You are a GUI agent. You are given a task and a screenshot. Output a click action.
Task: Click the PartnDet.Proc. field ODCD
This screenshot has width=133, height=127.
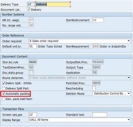[x=96, y=83]
